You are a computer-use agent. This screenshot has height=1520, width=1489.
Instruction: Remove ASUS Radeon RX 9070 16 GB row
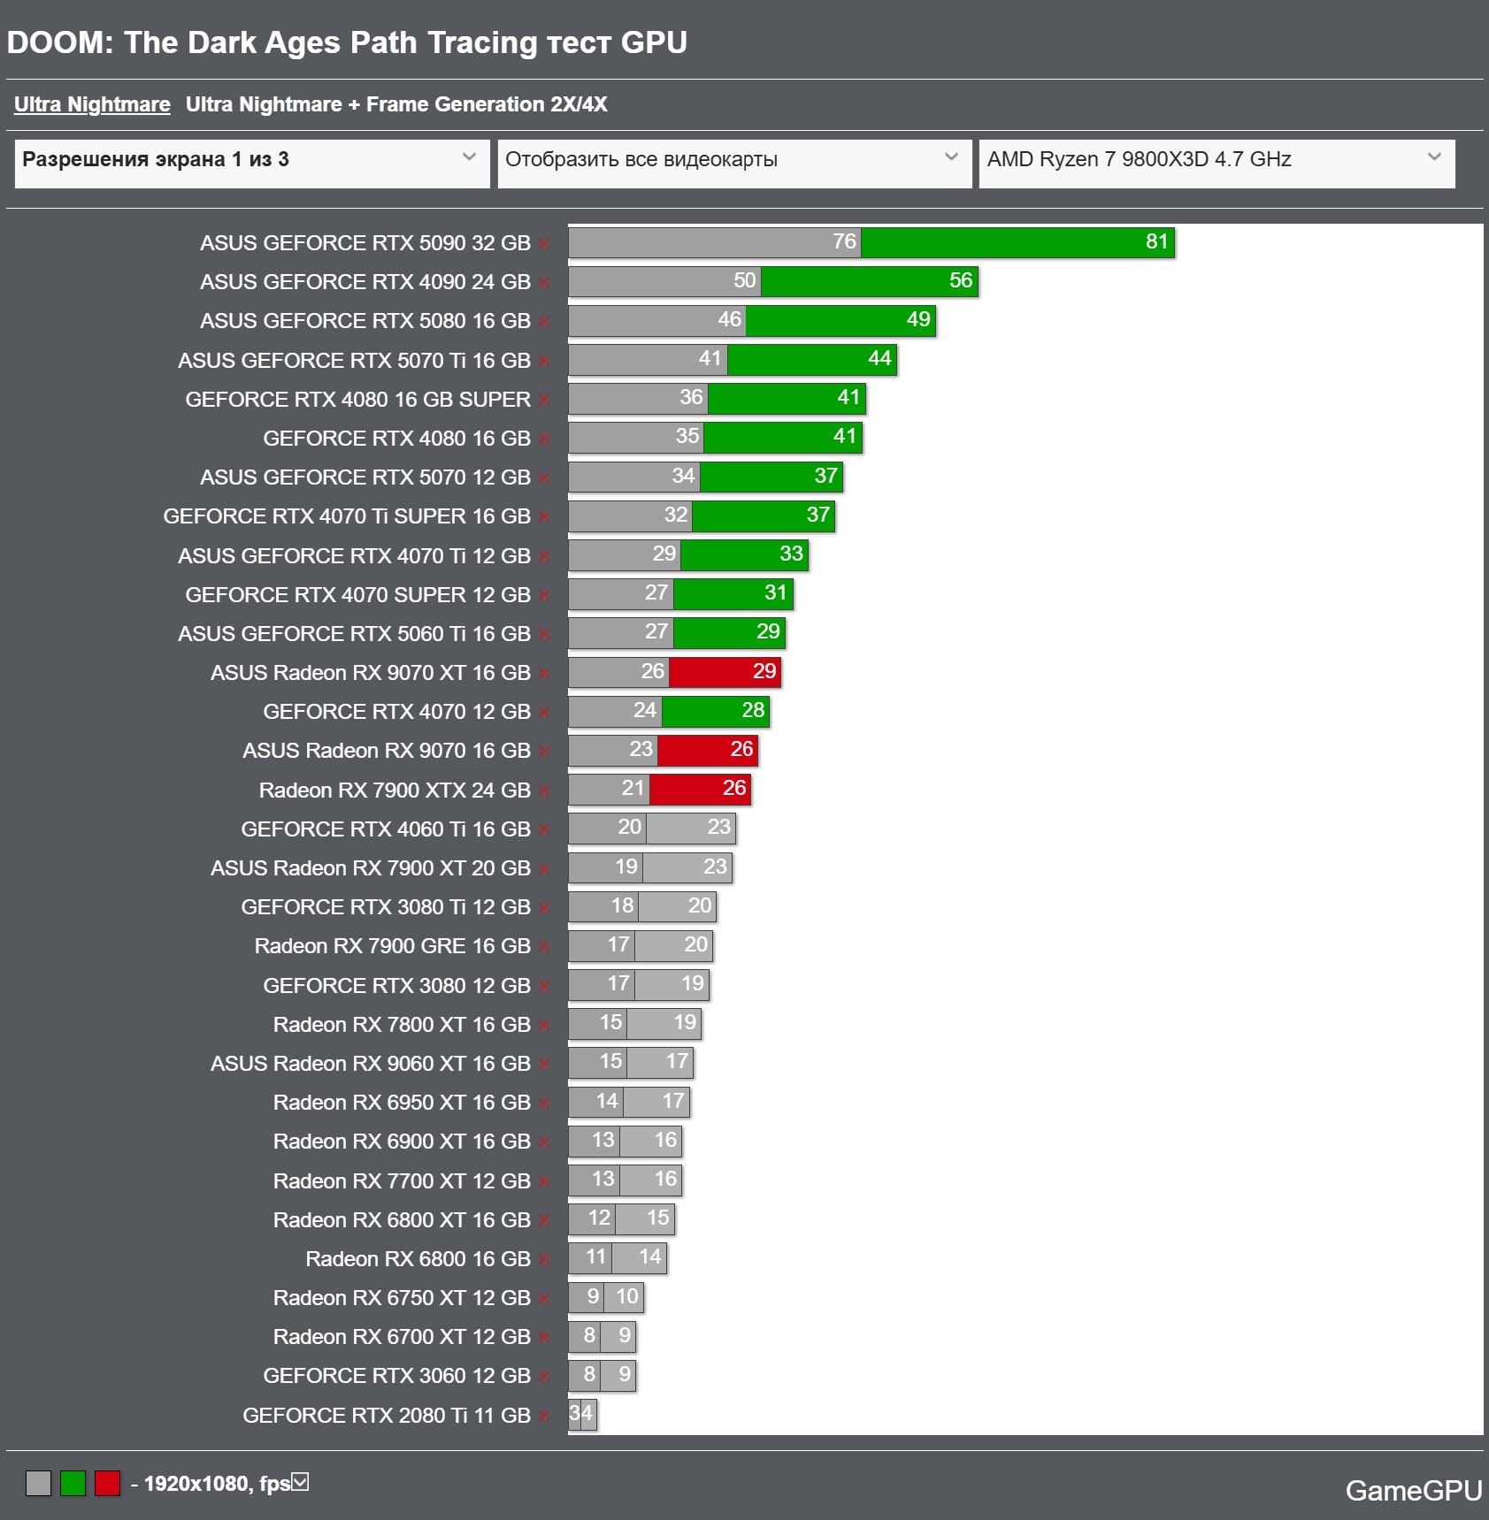[x=544, y=752]
